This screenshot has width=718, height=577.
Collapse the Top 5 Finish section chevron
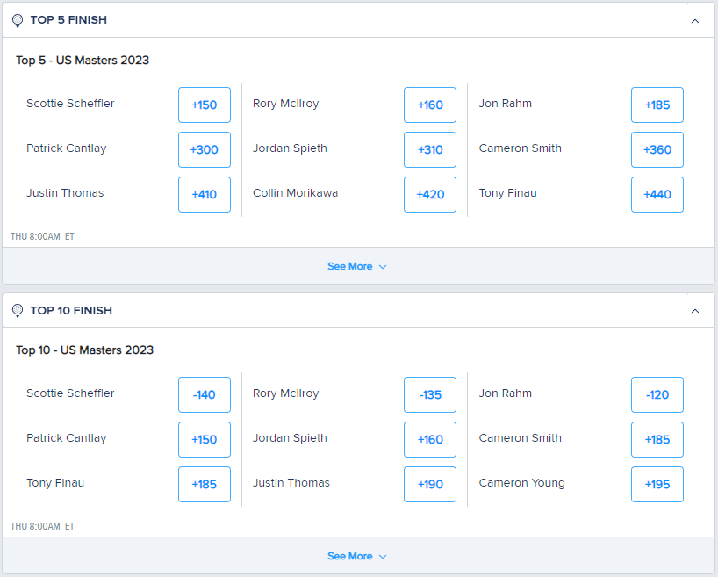coord(694,21)
